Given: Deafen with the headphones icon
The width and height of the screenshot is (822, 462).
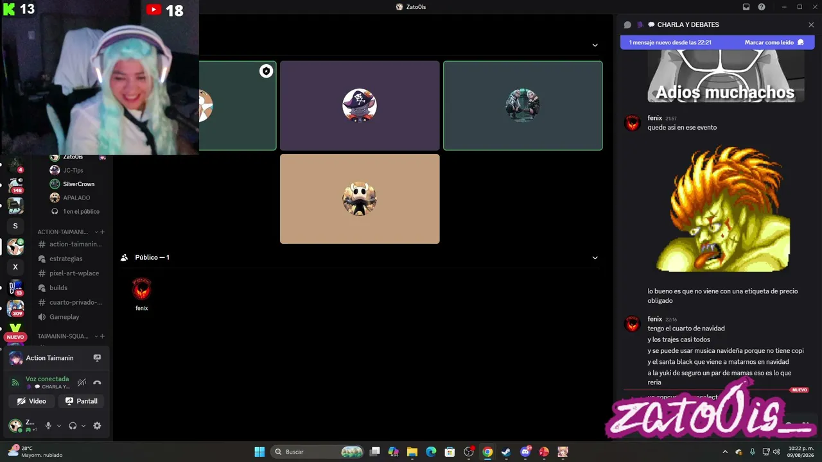Looking at the screenshot, I should point(73,425).
